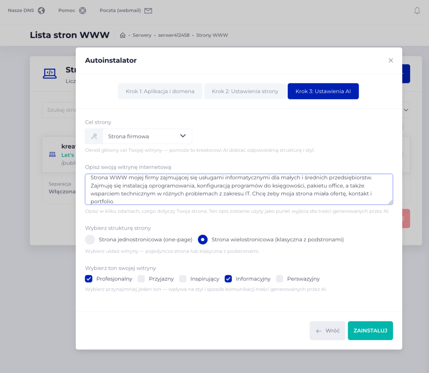Go to Krok 1: Aplikacja i domena
This screenshot has width=429, height=373.
point(160,91)
